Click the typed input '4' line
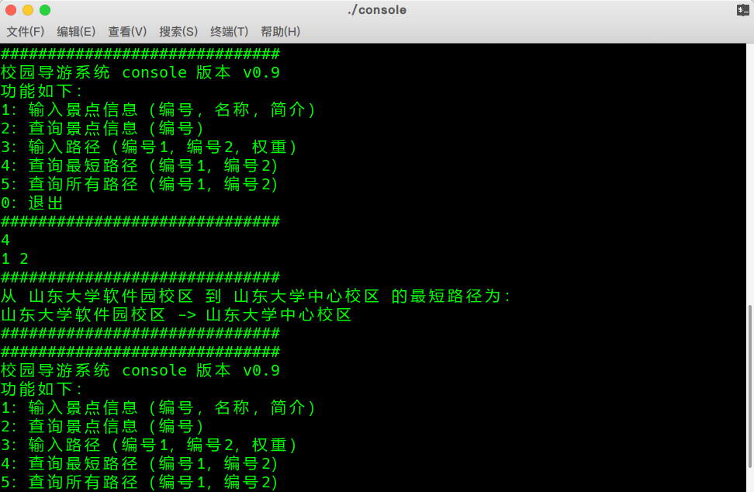The width and height of the screenshot is (754, 492). [x=5, y=240]
